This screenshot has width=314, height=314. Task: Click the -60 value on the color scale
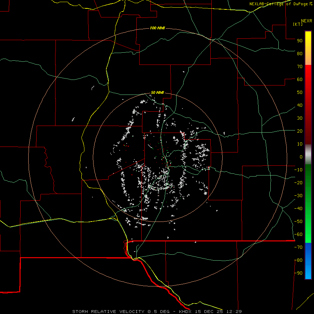point(298,234)
